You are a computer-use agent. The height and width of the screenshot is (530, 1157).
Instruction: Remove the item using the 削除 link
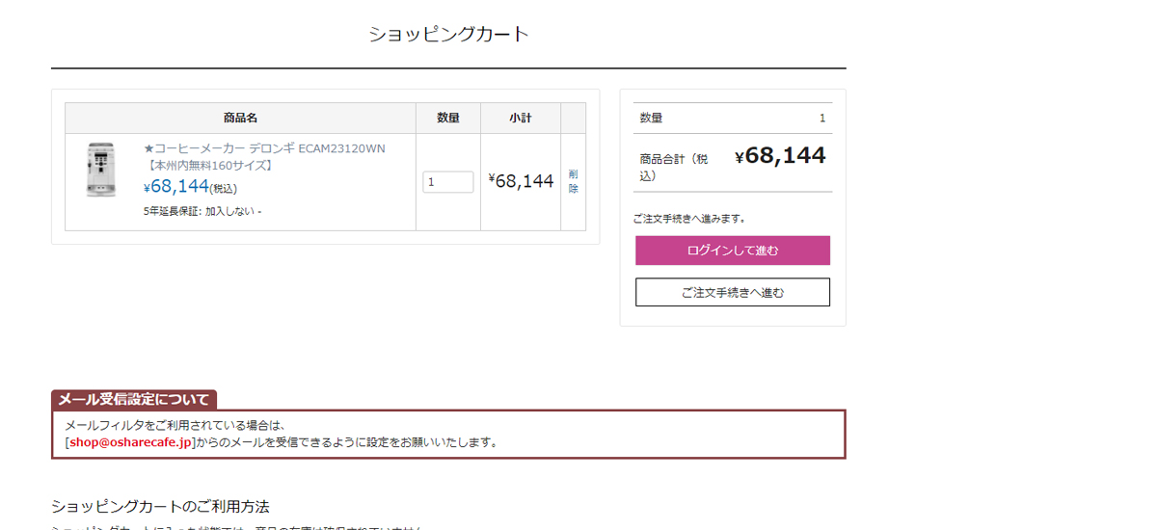pos(573,181)
